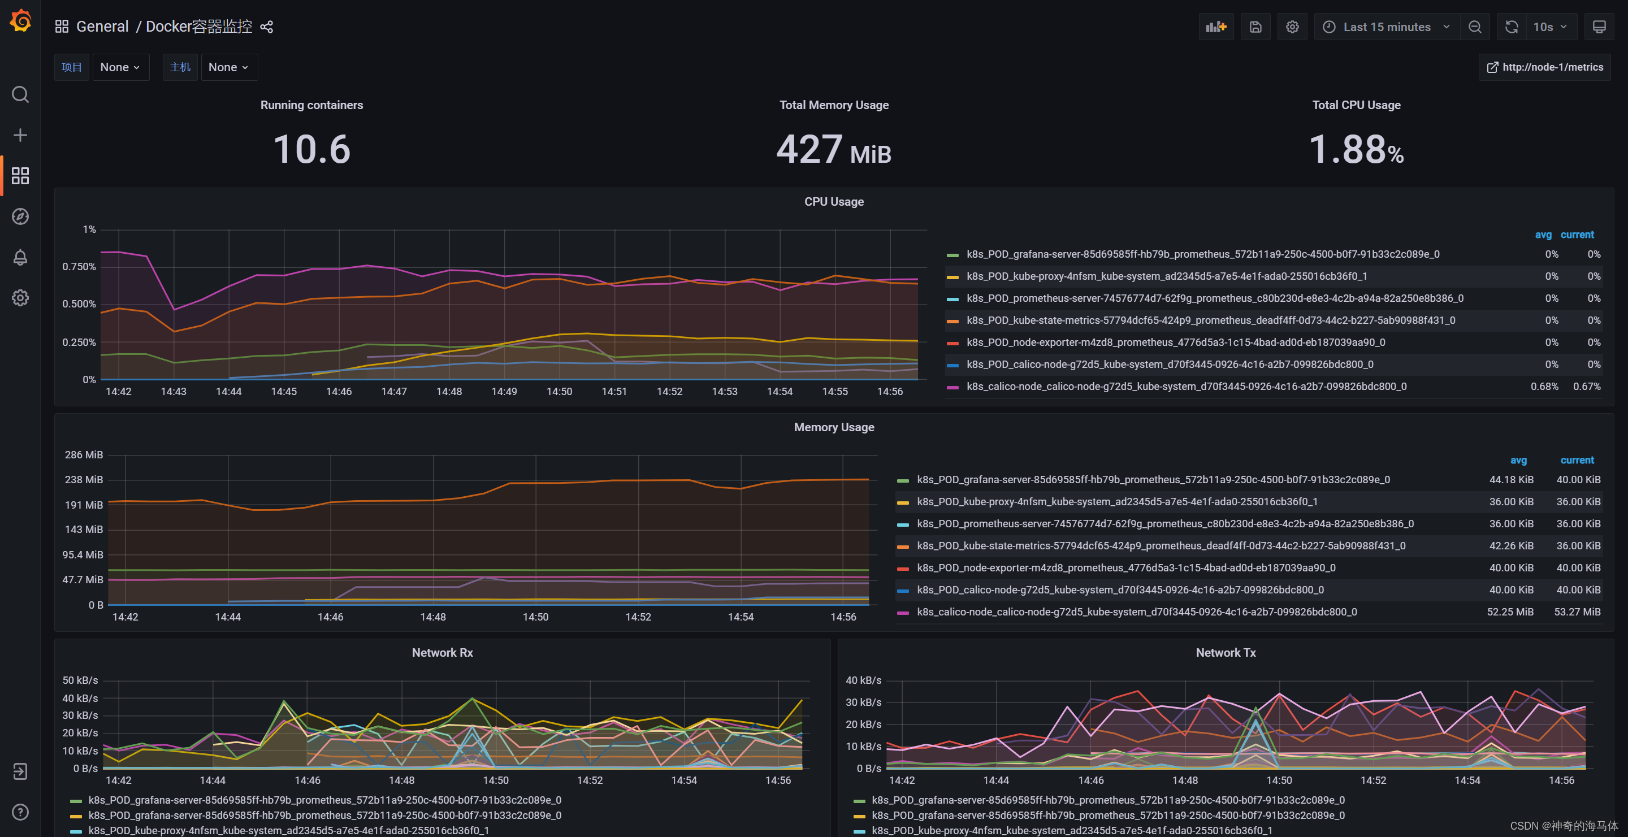Toggle kube-state-metrics series in CPU Usage legend
The height and width of the screenshot is (837, 1628).
pos(1211,320)
